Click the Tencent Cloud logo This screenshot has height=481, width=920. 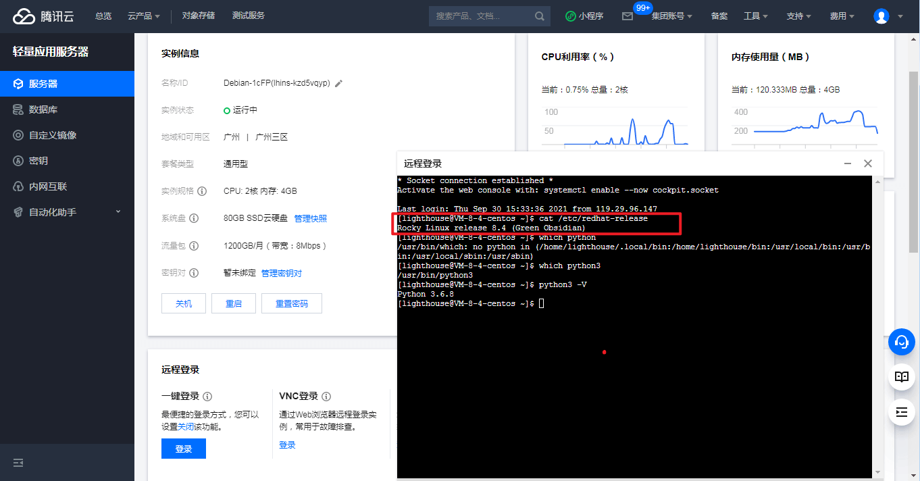tap(43, 16)
